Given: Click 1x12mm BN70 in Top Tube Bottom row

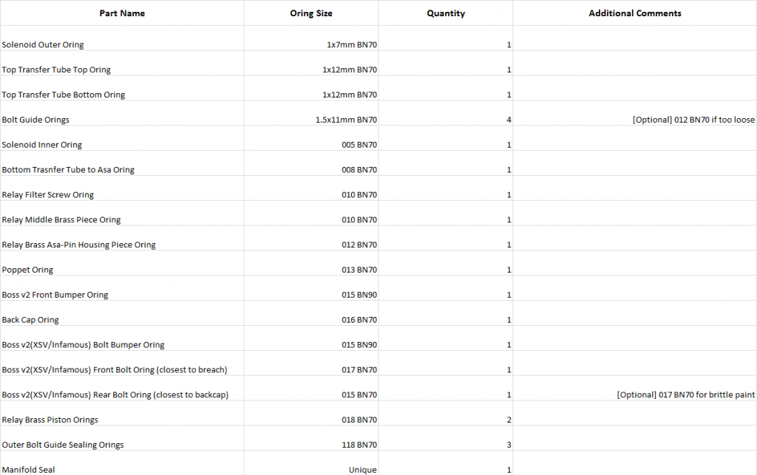Looking at the screenshot, I should click(x=311, y=89).
